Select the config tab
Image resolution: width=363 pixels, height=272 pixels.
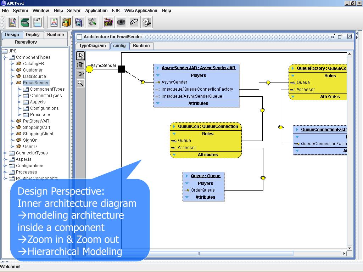[119, 46]
